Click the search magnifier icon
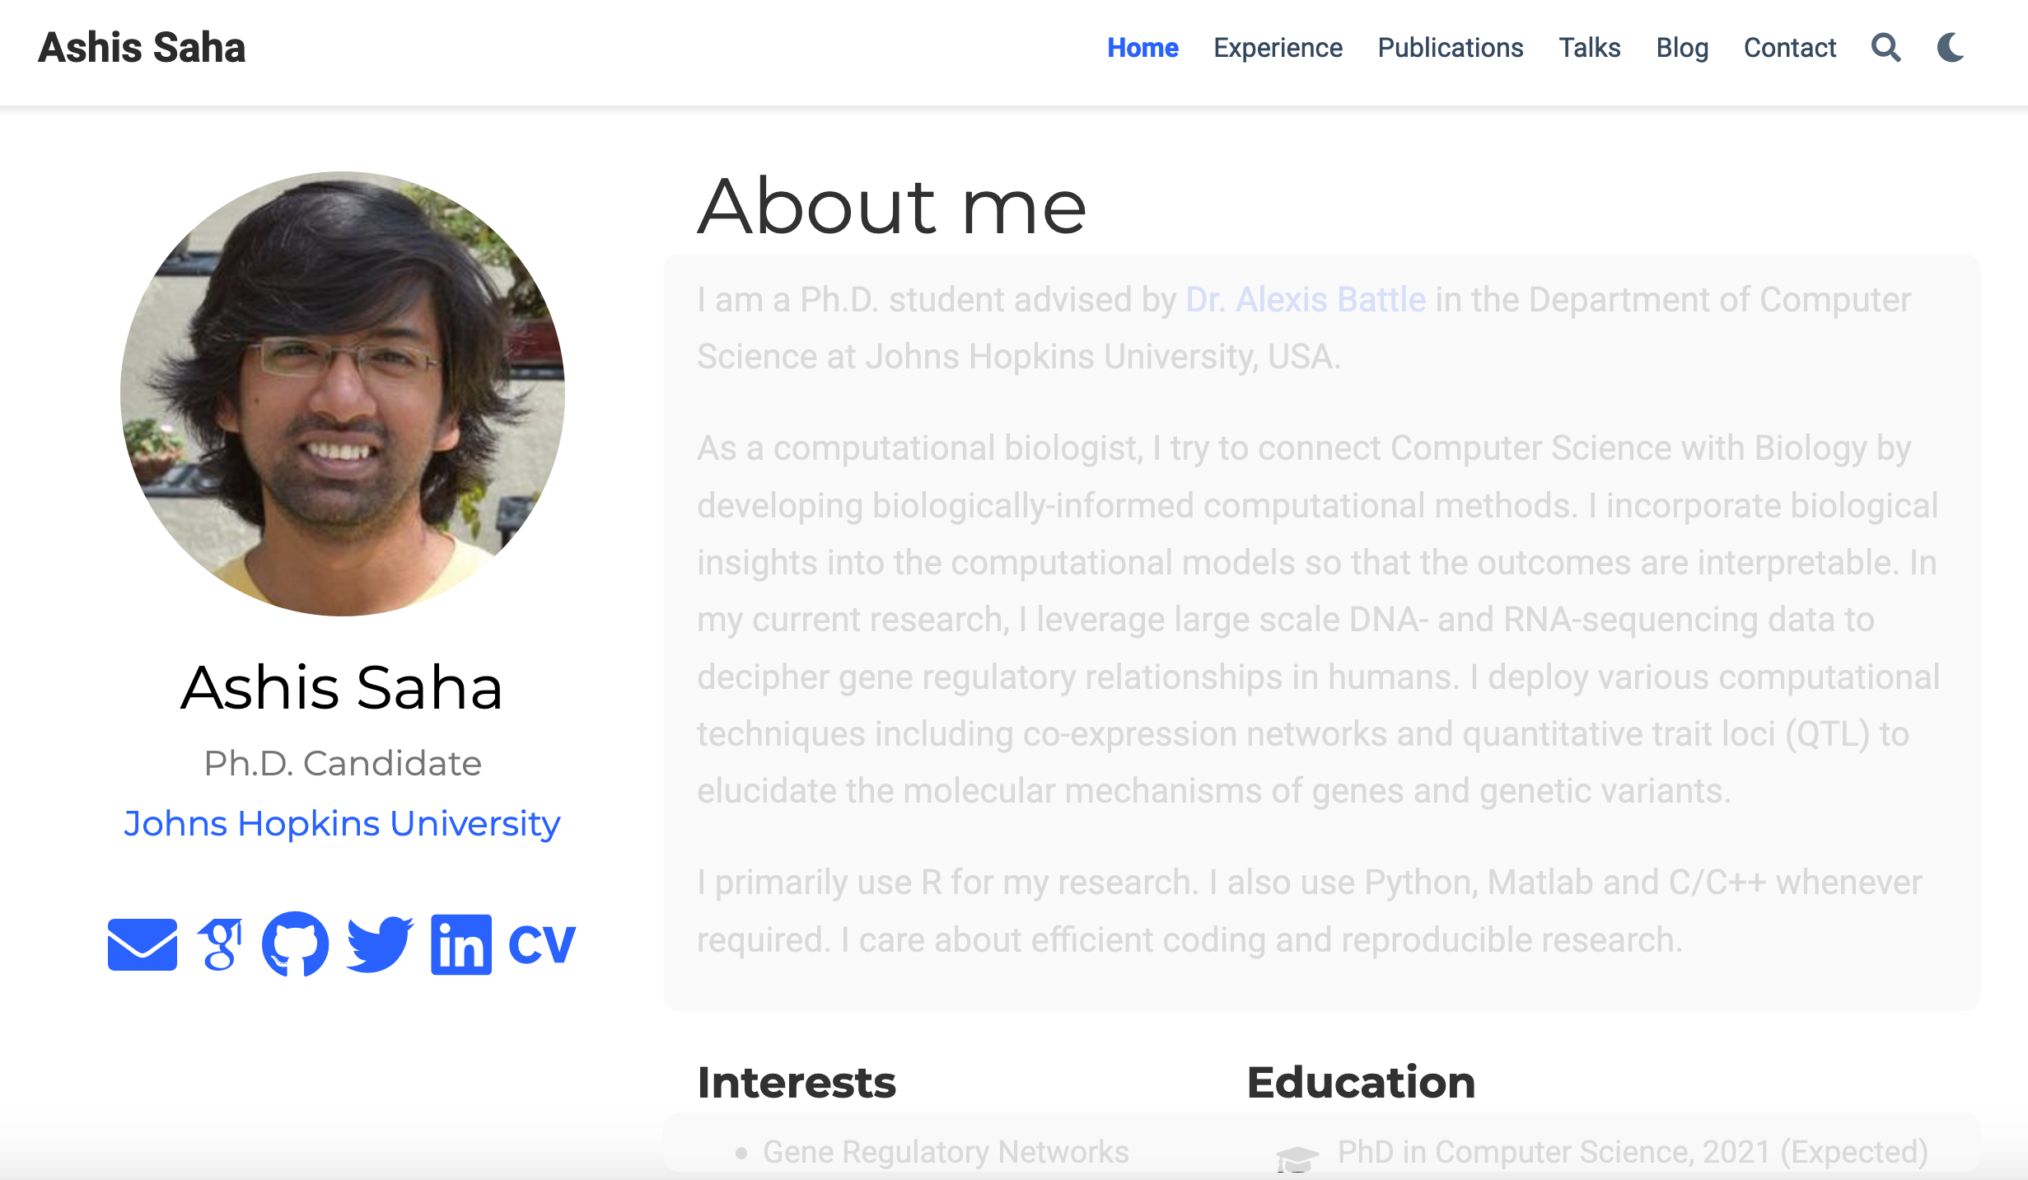Image resolution: width=2028 pixels, height=1180 pixels. click(1885, 48)
